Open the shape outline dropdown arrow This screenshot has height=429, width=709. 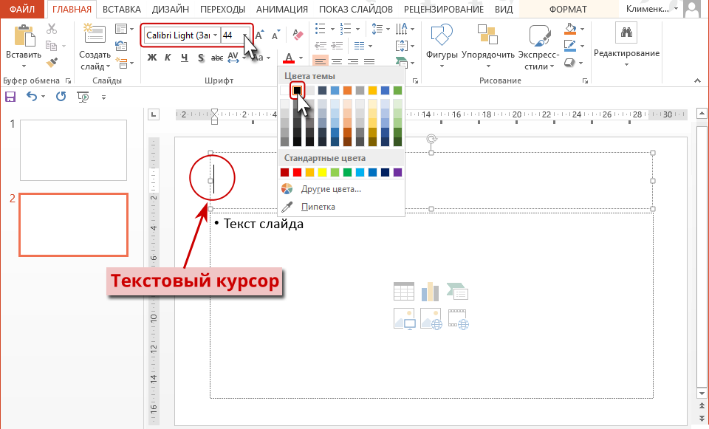(582, 46)
